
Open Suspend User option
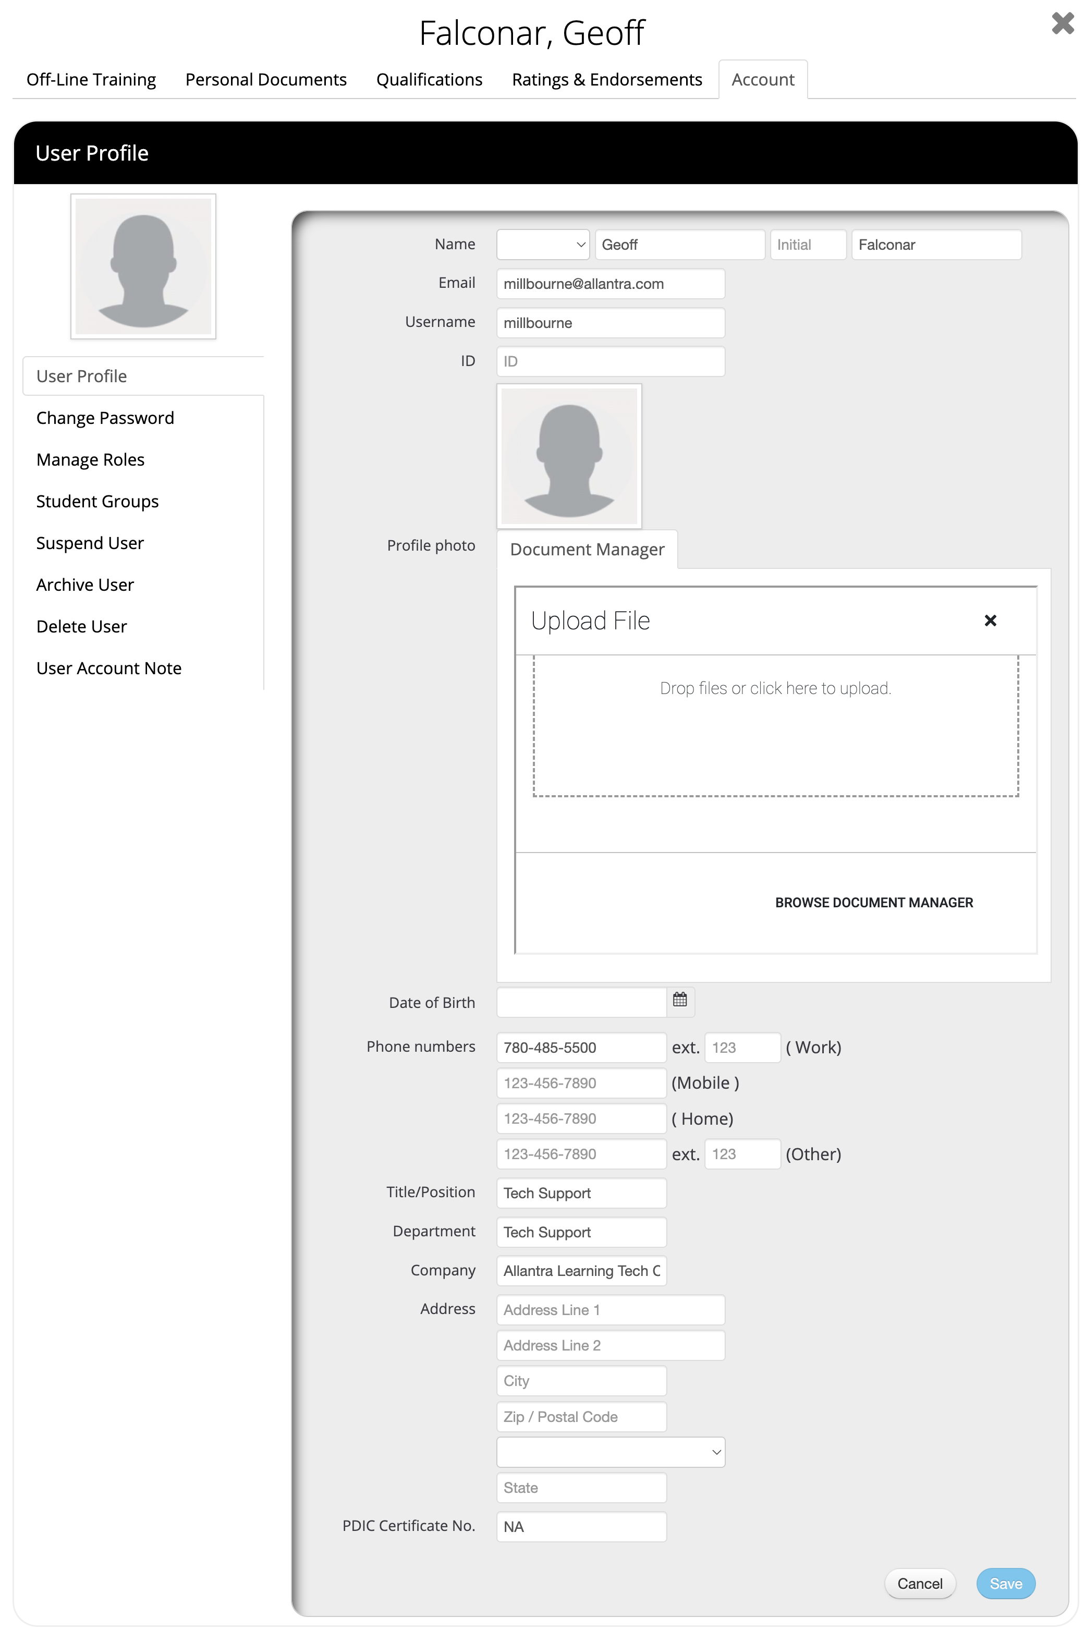tap(90, 543)
